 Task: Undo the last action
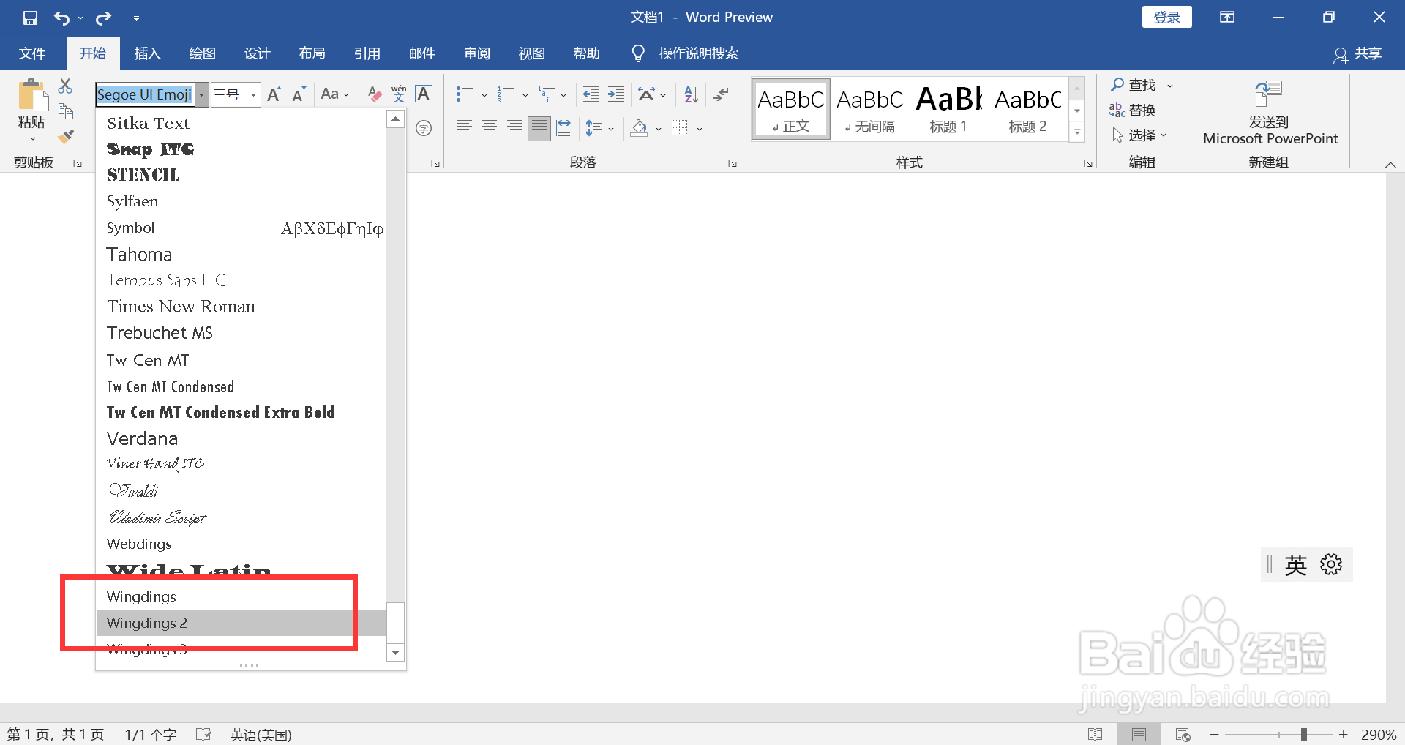62,18
